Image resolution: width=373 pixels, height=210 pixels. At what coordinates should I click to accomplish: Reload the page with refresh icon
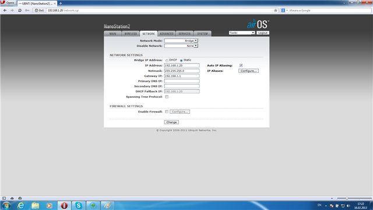pyautogui.click(x=20, y=10)
